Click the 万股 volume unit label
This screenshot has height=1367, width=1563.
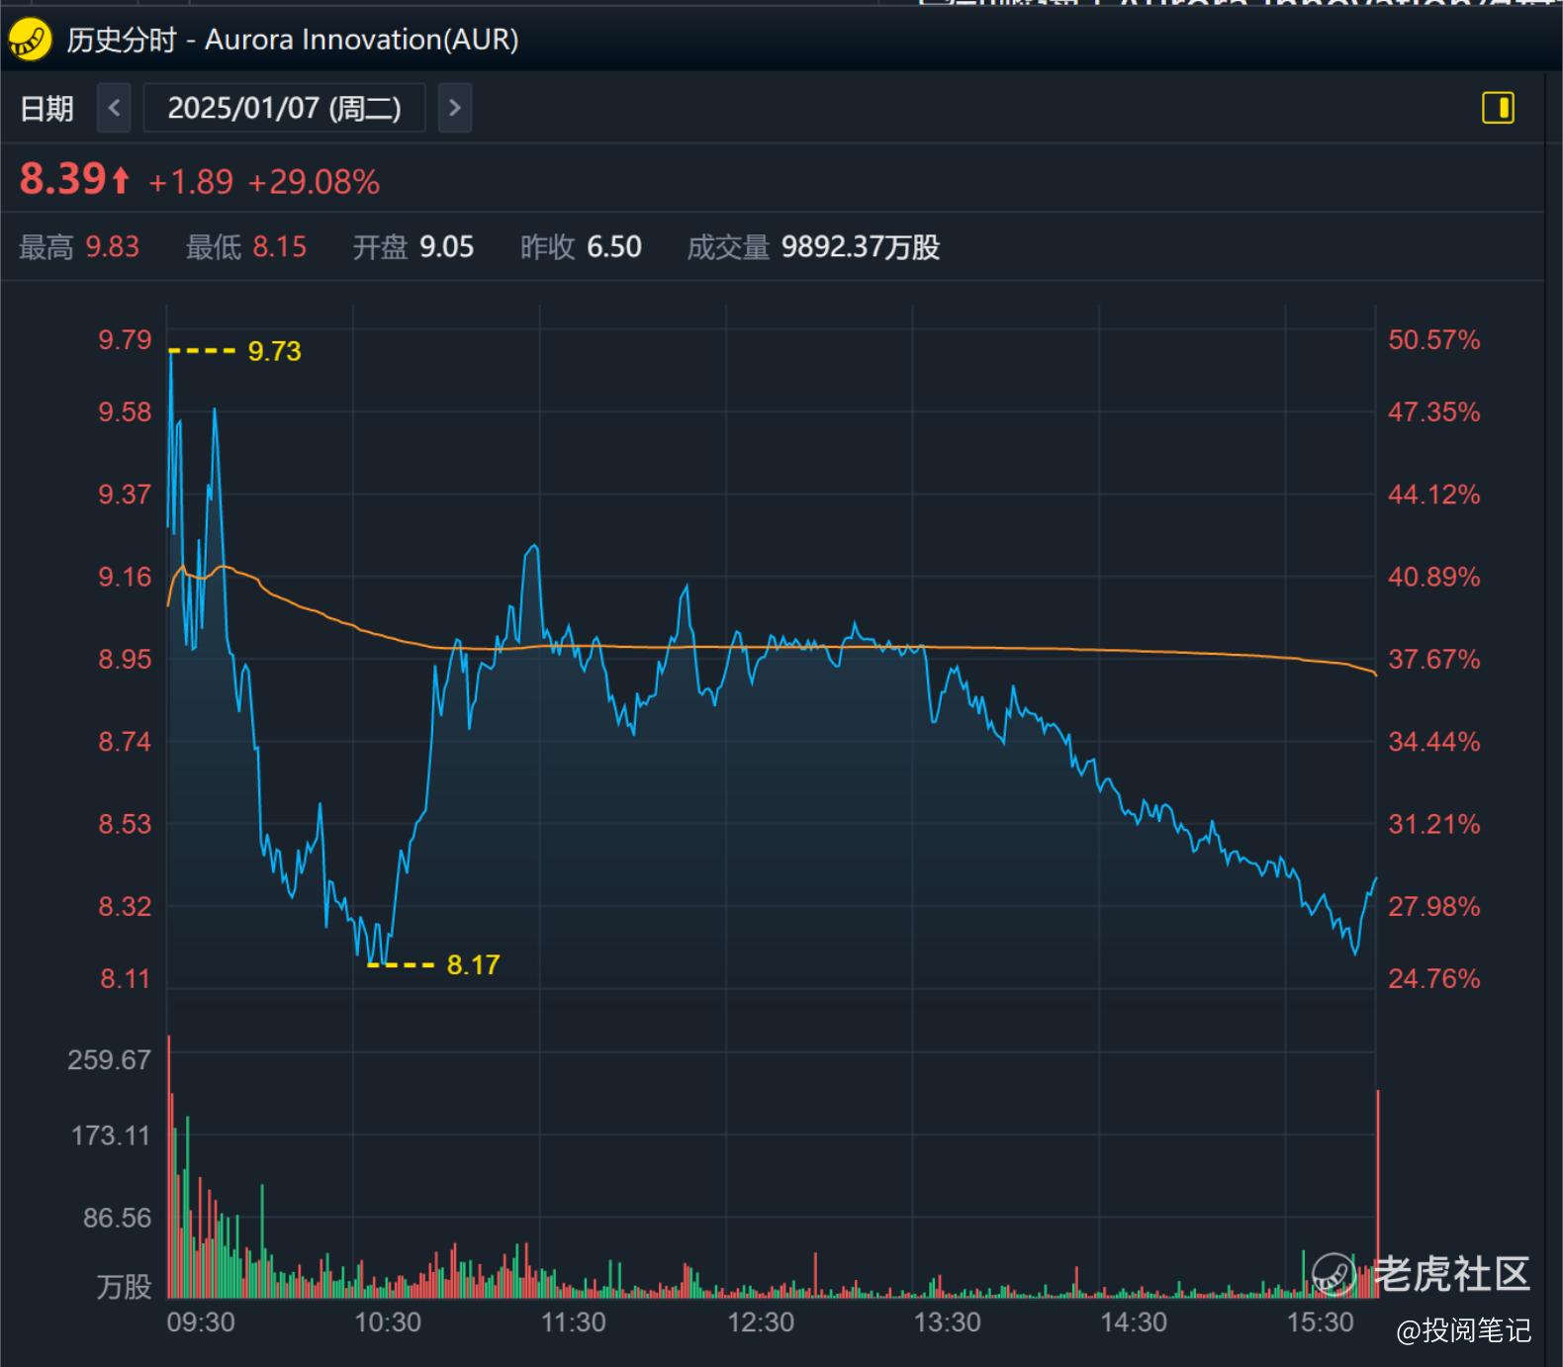coord(125,1287)
